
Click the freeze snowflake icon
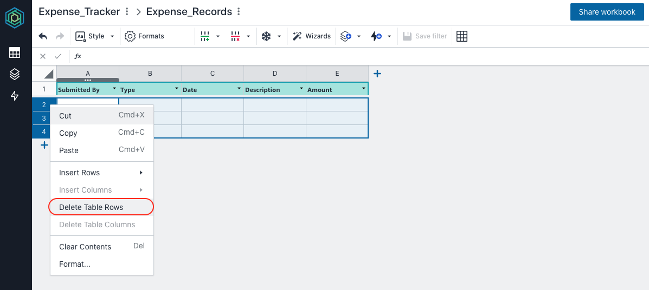[x=266, y=36]
